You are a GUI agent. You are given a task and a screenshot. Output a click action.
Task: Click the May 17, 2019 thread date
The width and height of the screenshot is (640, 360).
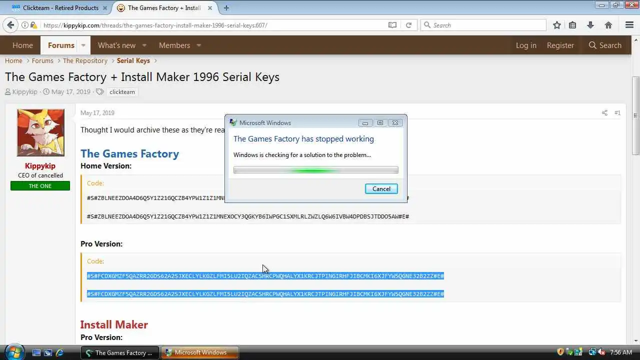71,92
